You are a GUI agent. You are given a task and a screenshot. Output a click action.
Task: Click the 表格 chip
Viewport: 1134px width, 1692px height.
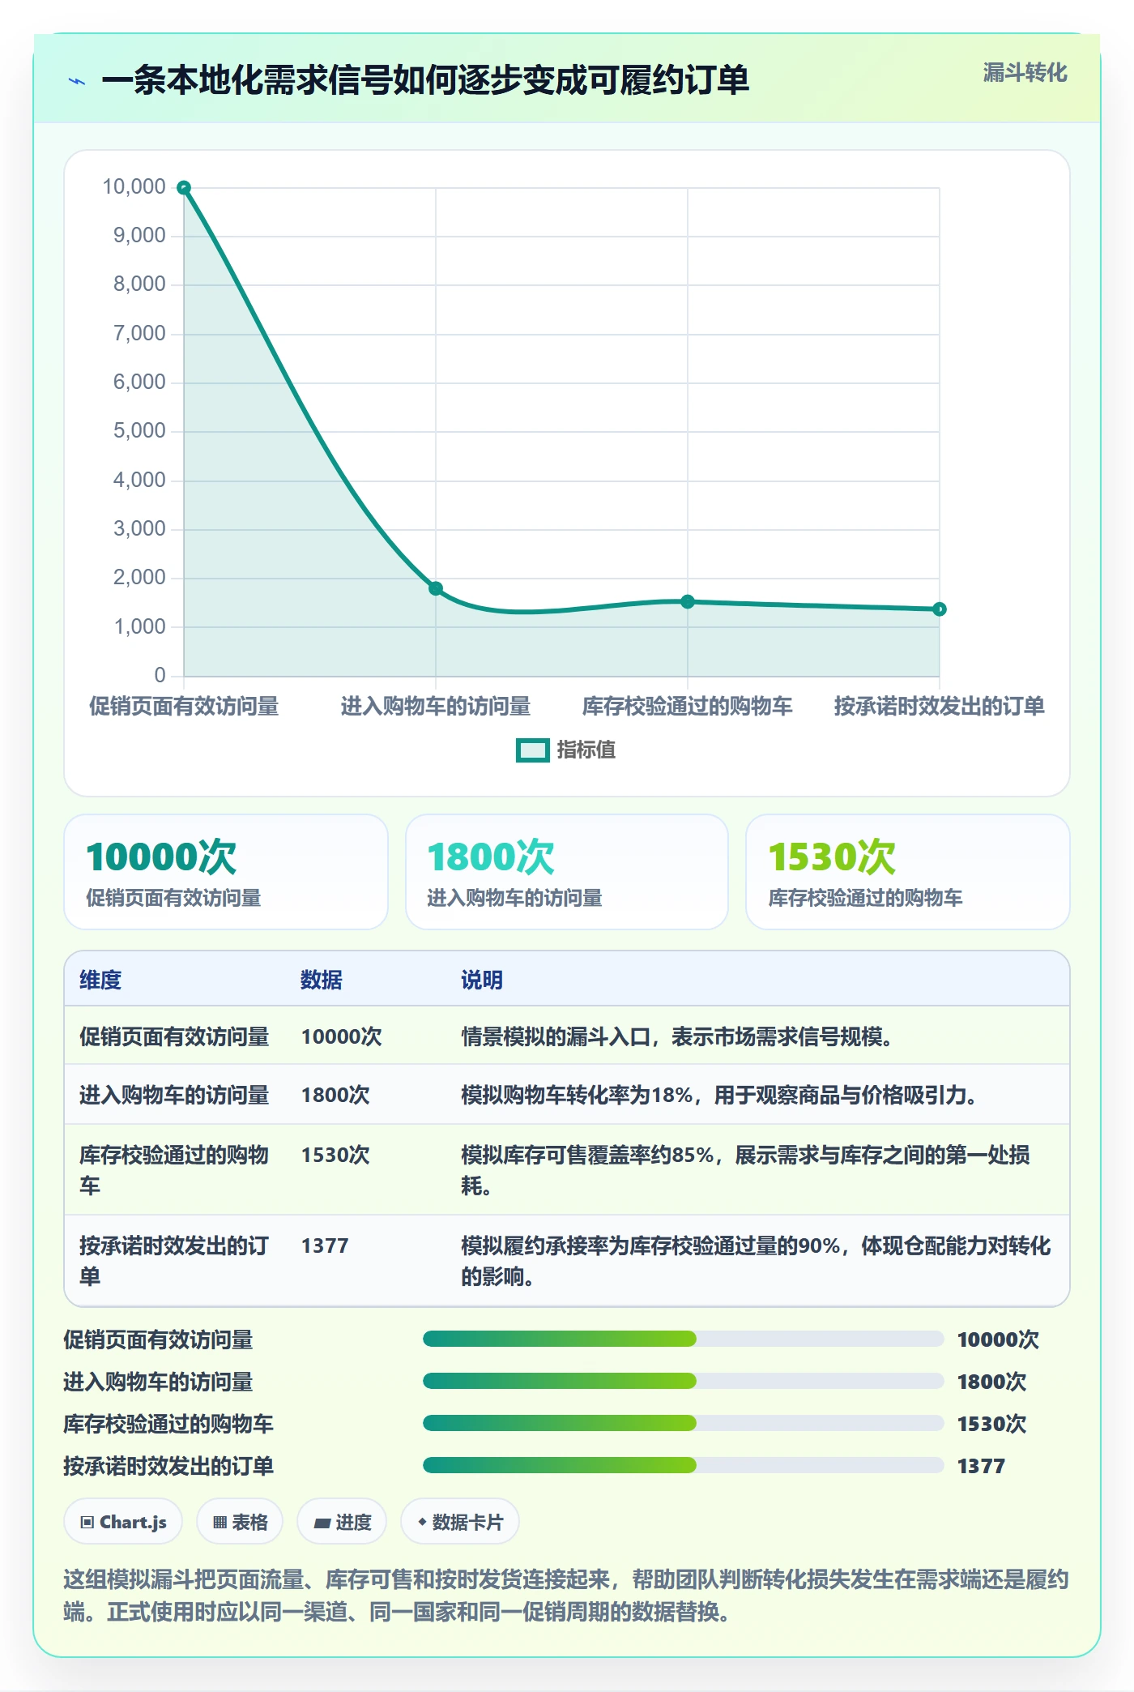(240, 1522)
